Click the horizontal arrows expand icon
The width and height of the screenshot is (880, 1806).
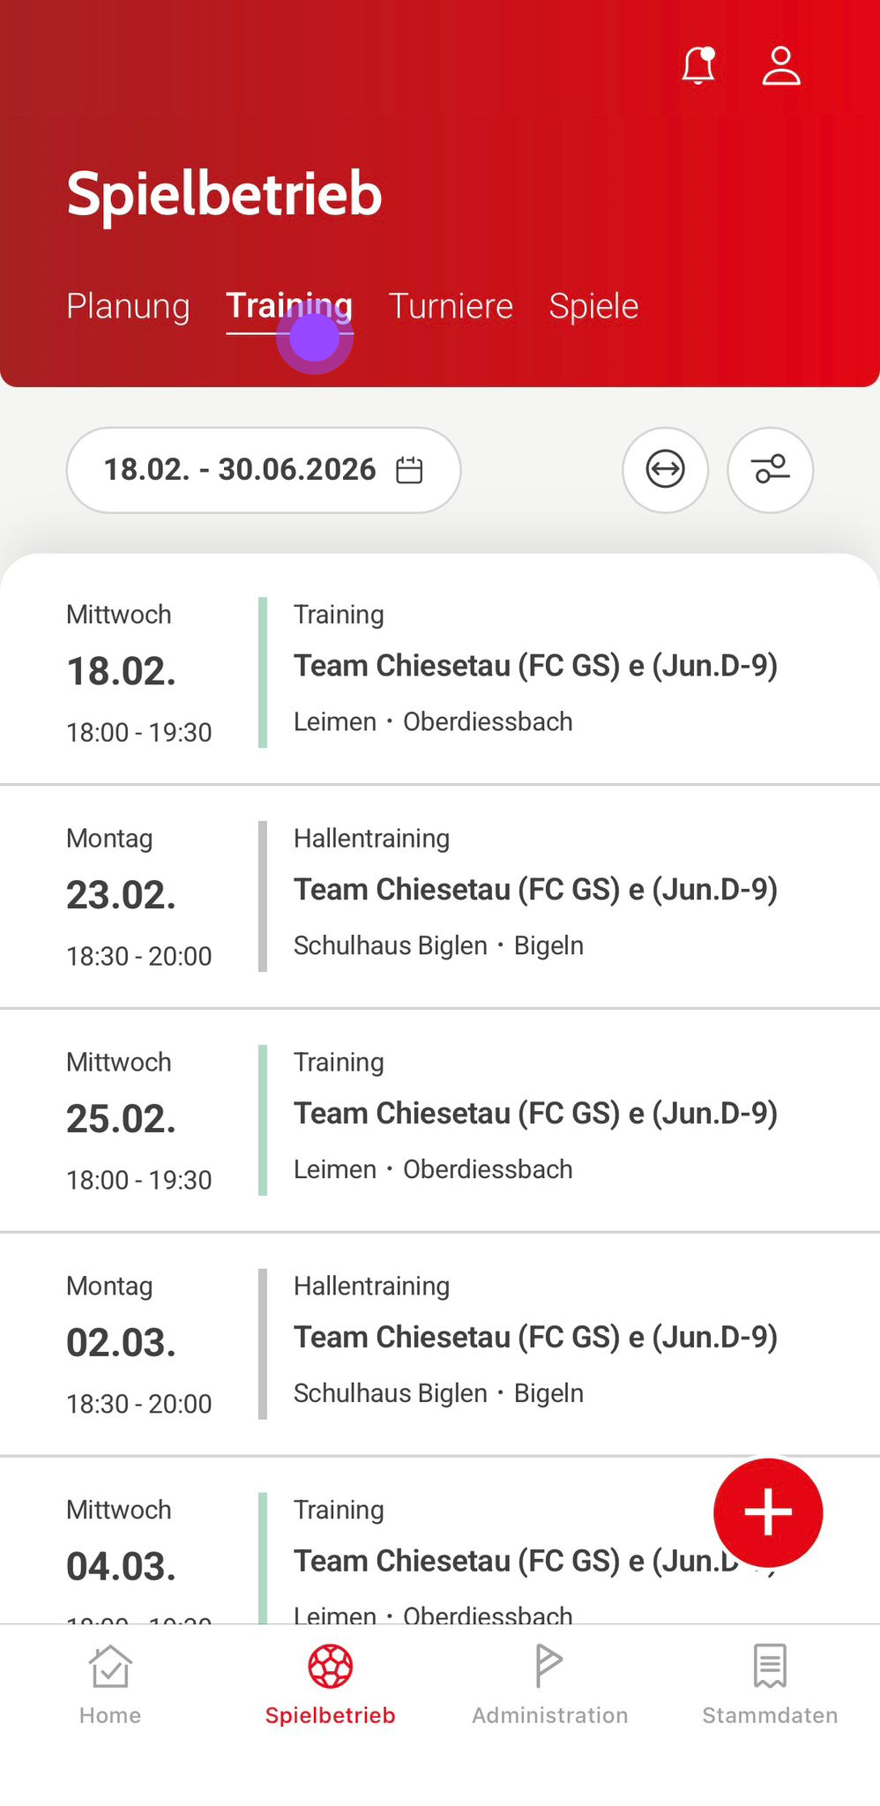(x=665, y=470)
